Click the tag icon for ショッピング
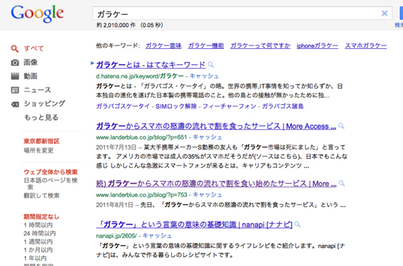Screen dimensions: 403x266 (x=15, y=104)
